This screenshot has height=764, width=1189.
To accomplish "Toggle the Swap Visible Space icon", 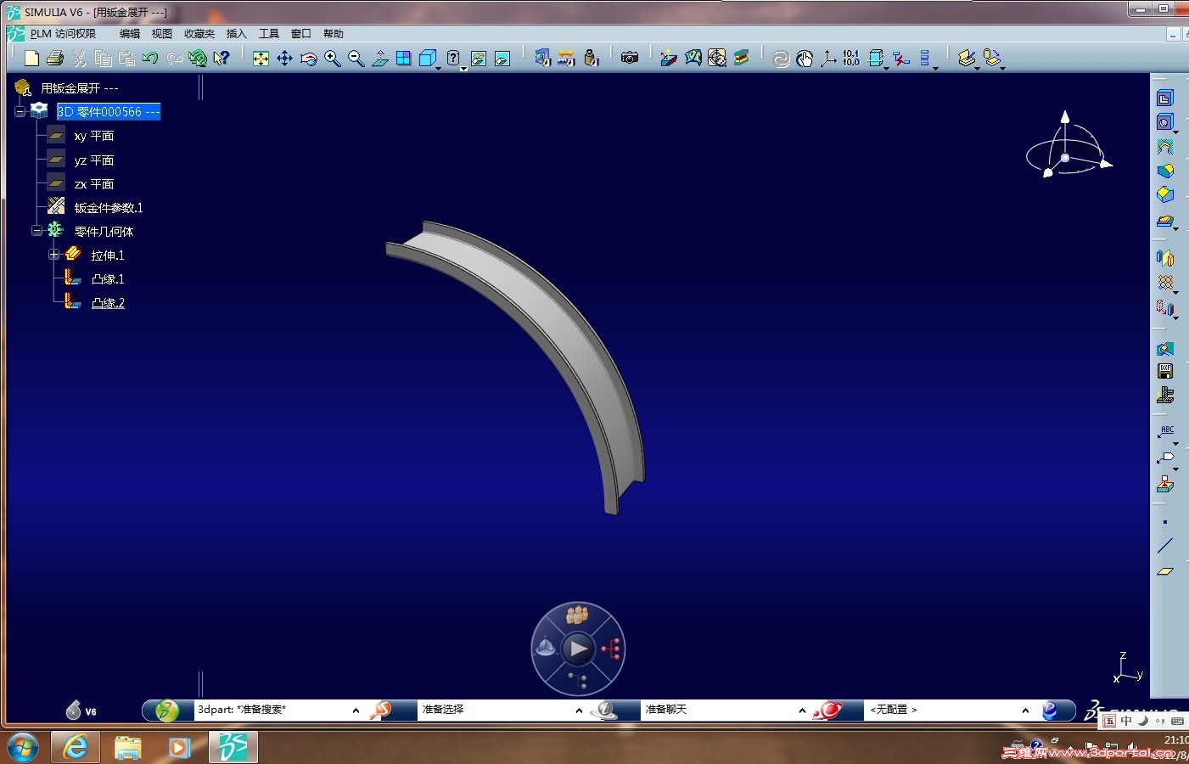I will click(x=502, y=58).
